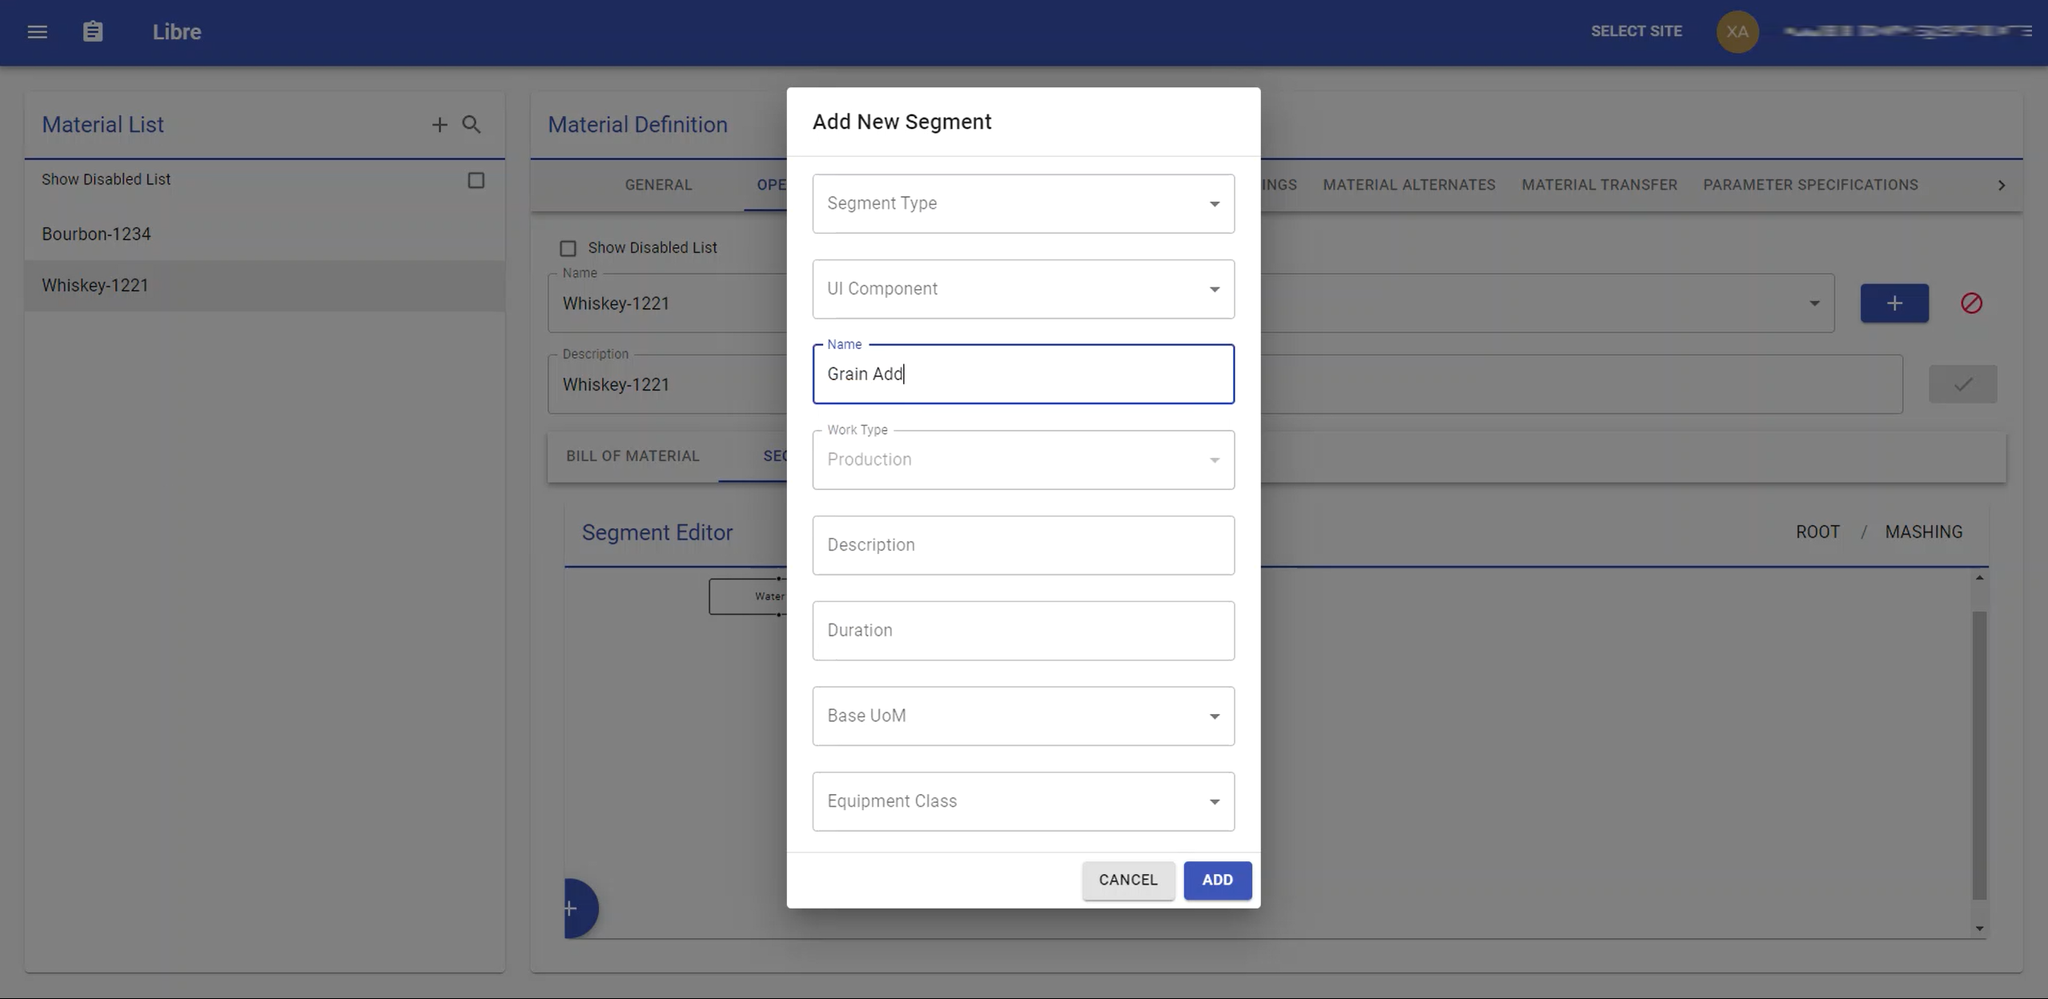Click the ROOT breadcrumb
2048x999 pixels.
coord(1817,532)
